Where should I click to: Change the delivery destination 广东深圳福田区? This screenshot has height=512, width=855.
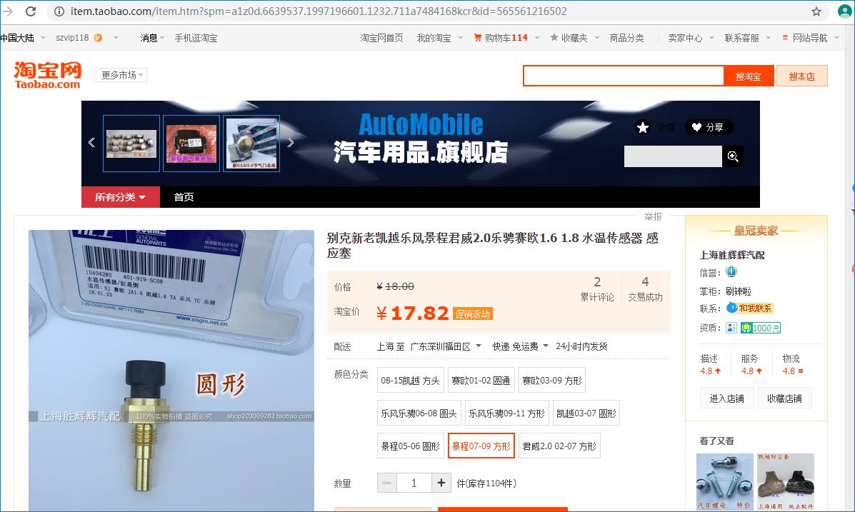(446, 346)
